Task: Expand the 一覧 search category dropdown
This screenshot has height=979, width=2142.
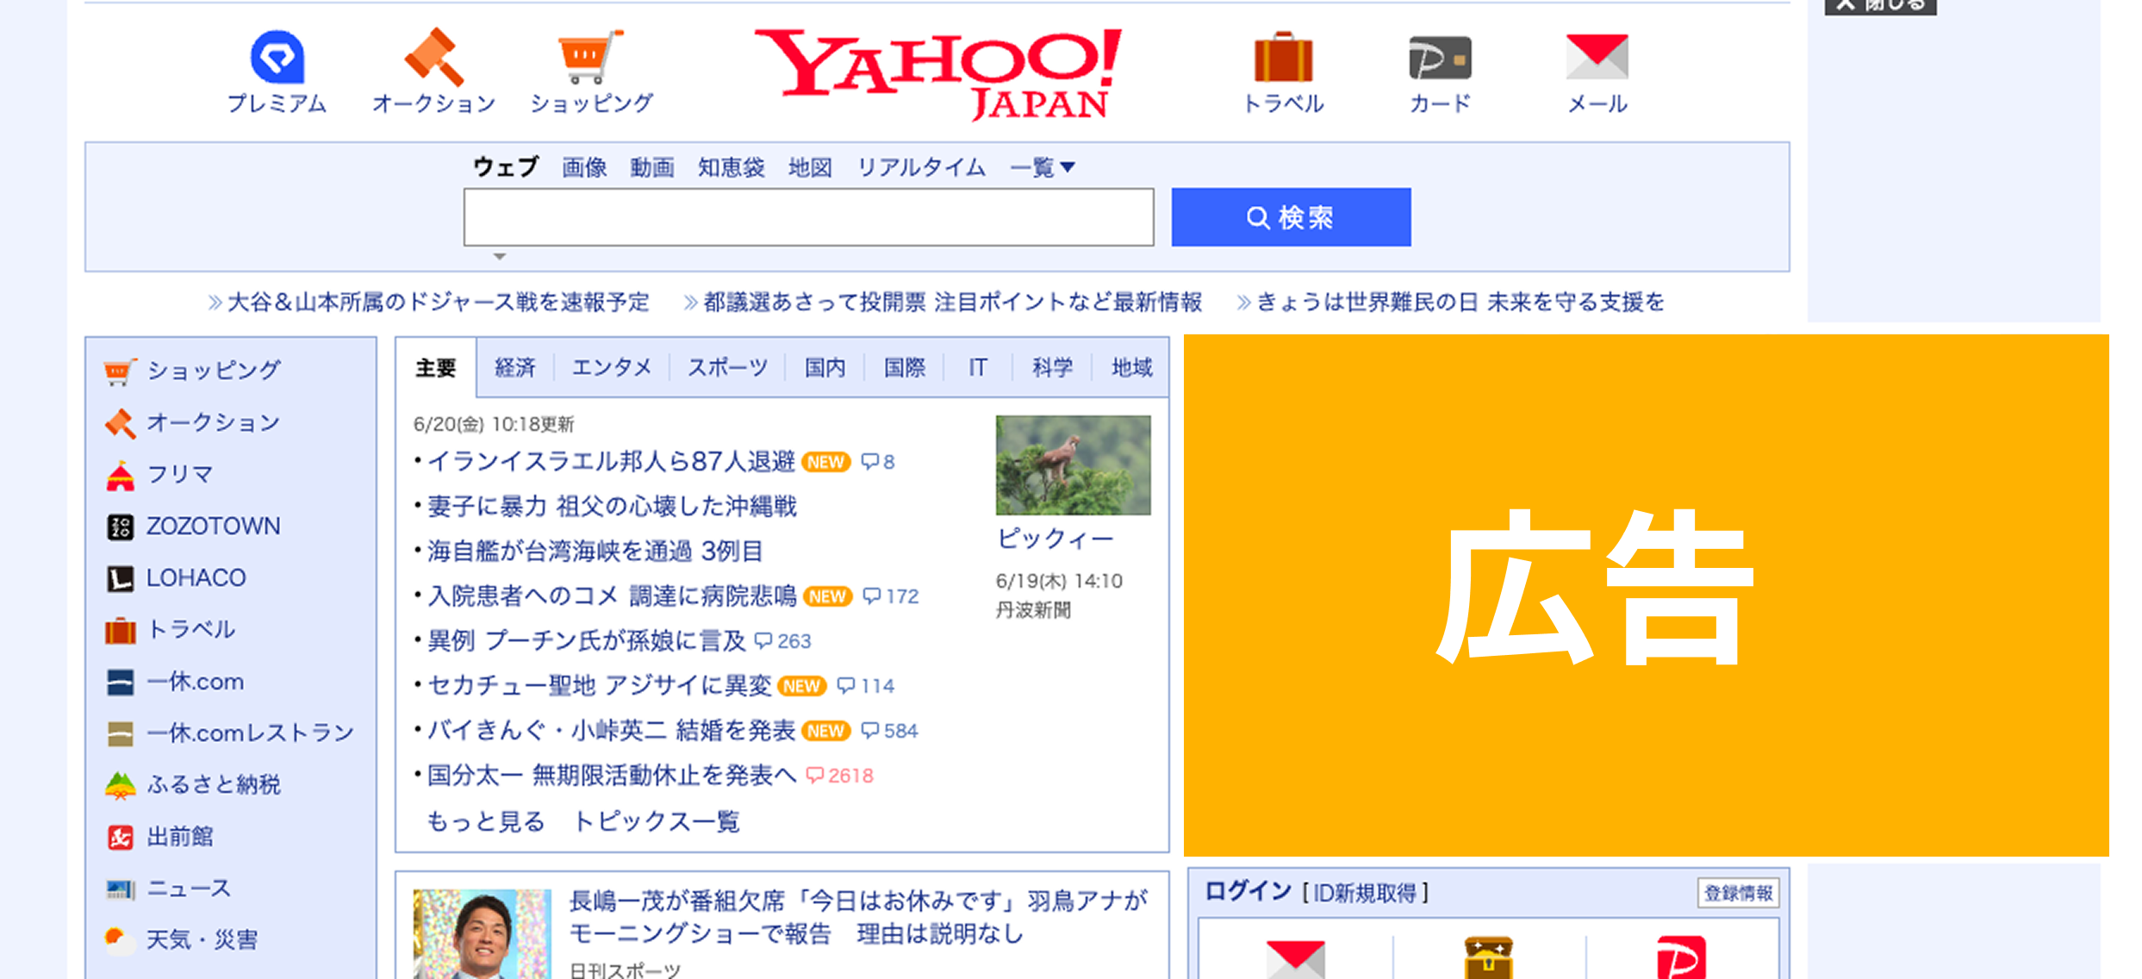Action: (x=1042, y=167)
